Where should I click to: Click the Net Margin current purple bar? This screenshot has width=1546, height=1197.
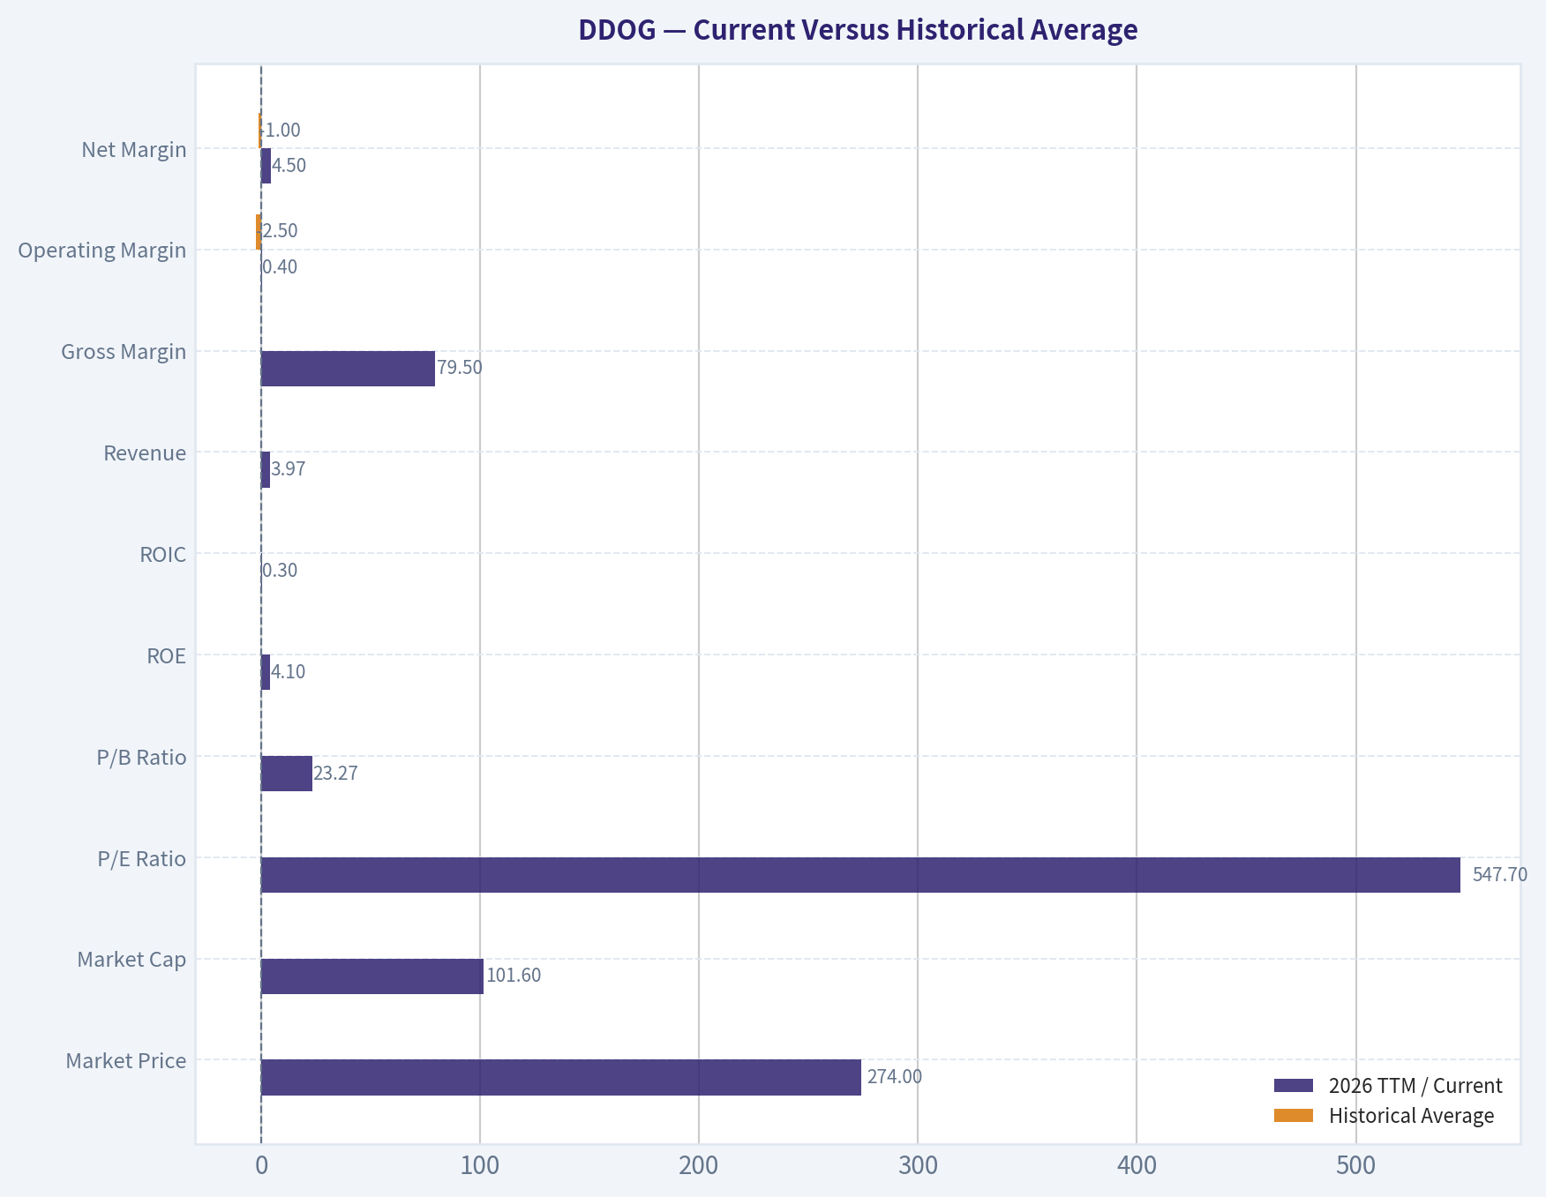click(266, 166)
